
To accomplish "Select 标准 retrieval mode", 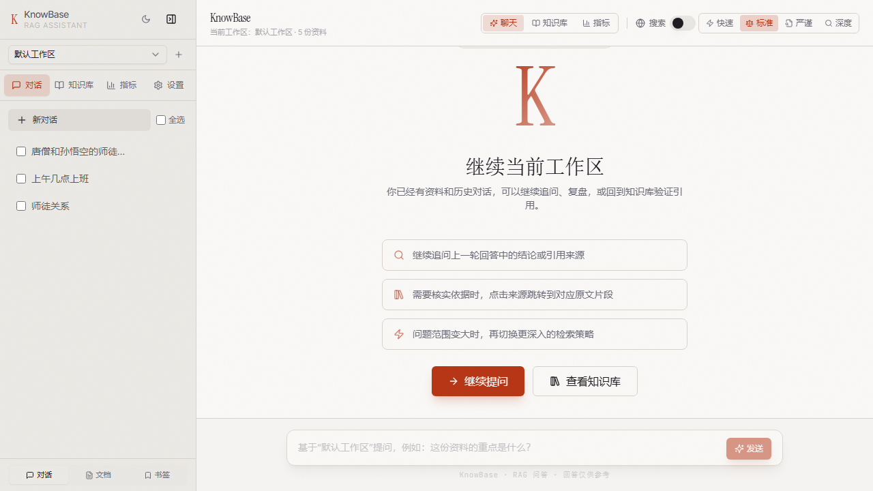I will pyautogui.click(x=759, y=23).
